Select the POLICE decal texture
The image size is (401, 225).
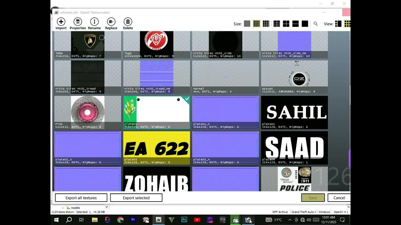294,179
